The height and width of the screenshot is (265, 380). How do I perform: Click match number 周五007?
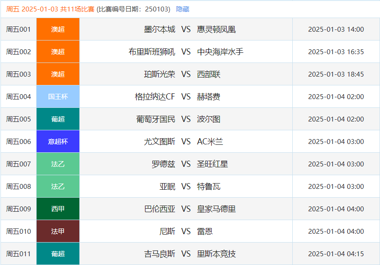tap(19, 164)
